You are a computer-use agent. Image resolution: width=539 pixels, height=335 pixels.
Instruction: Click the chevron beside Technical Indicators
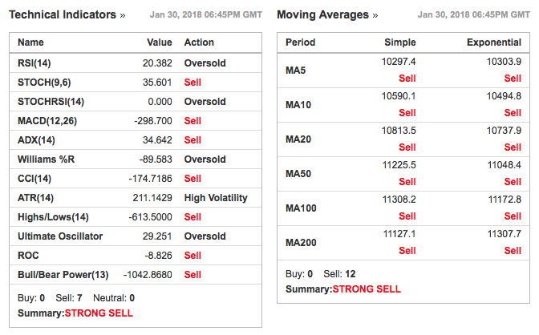click(x=123, y=15)
